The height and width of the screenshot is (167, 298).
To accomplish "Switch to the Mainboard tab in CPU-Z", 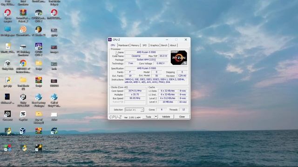I will click(x=123, y=45).
